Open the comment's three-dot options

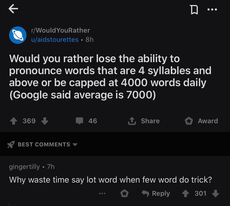pyautogui.click(x=102, y=193)
